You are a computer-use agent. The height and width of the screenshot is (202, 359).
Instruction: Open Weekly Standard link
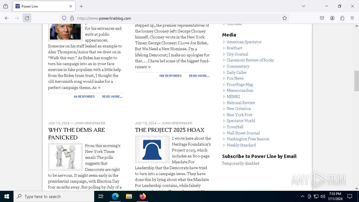point(241,145)
